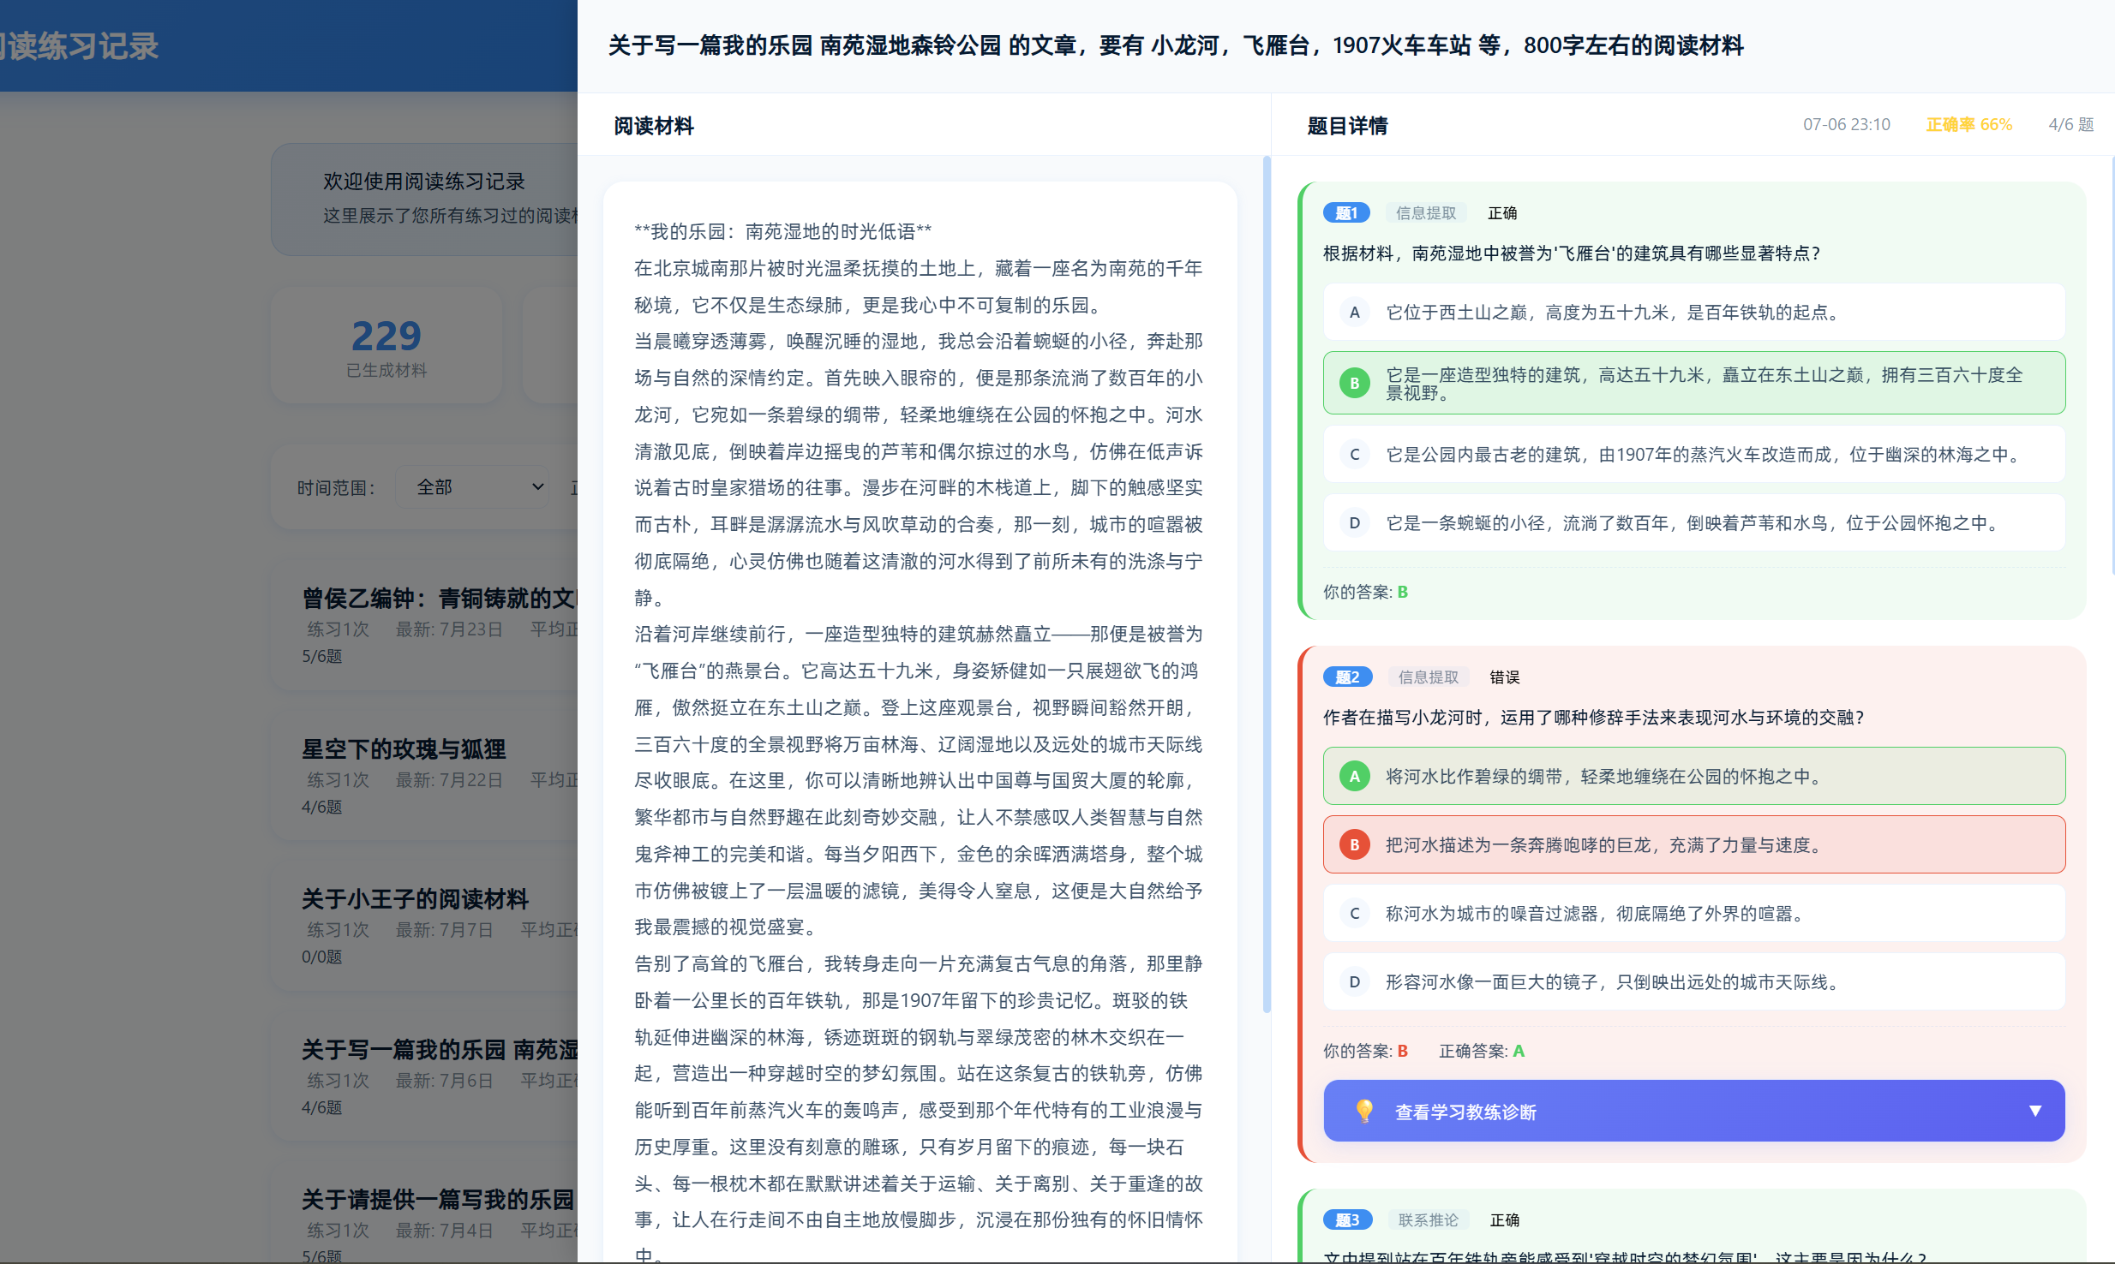2115x1264 pixels.
Task: Click the 错误 status label on question 2
Action: (1504, 677)
